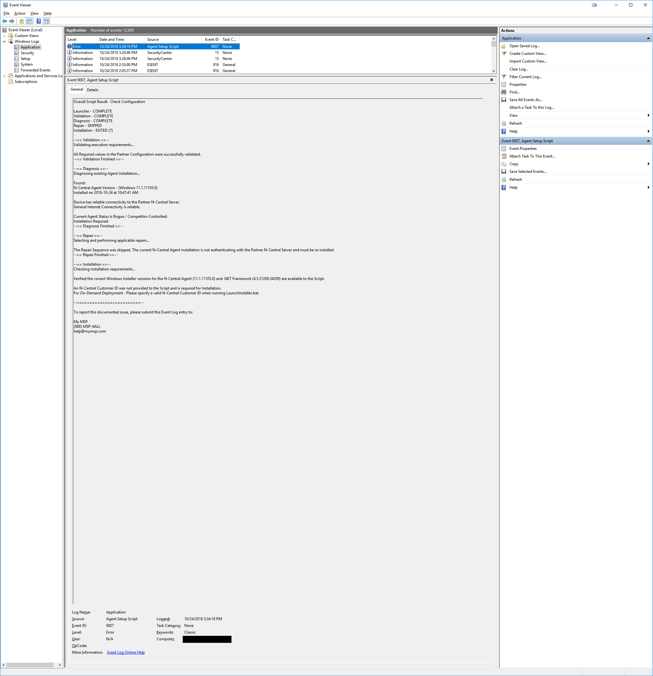Click the Find binoculars icon
This screenshot has height=676, width=653.
point(504,92)
